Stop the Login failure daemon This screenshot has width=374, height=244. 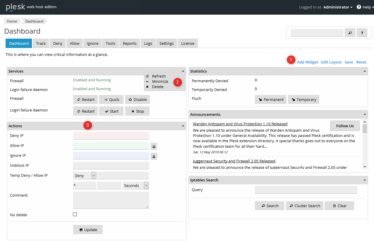[x=137, y=111]
